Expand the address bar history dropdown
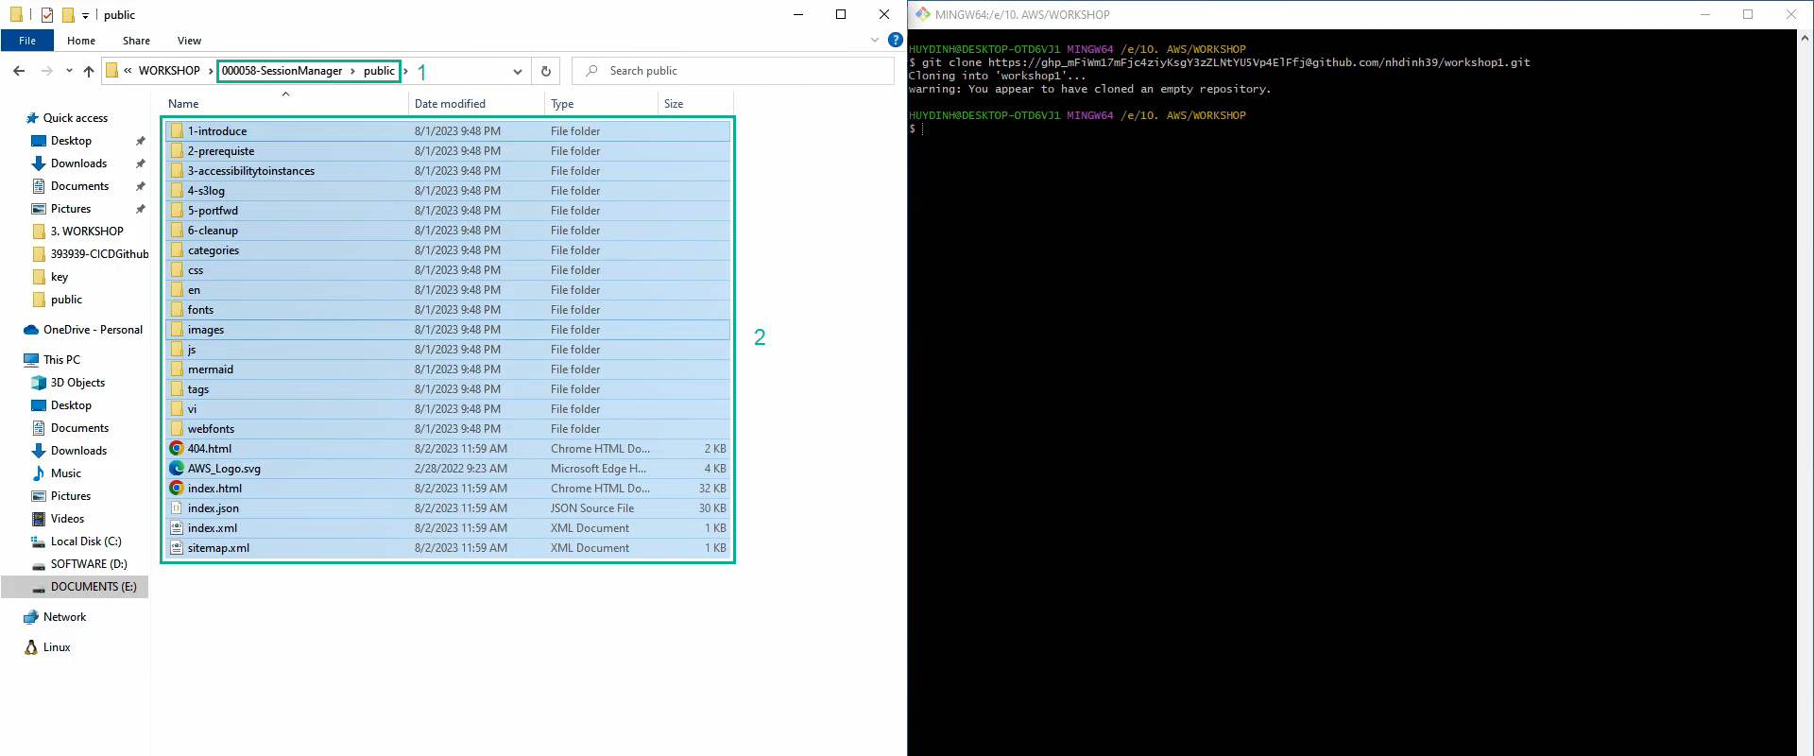 [x=518, y=71]
